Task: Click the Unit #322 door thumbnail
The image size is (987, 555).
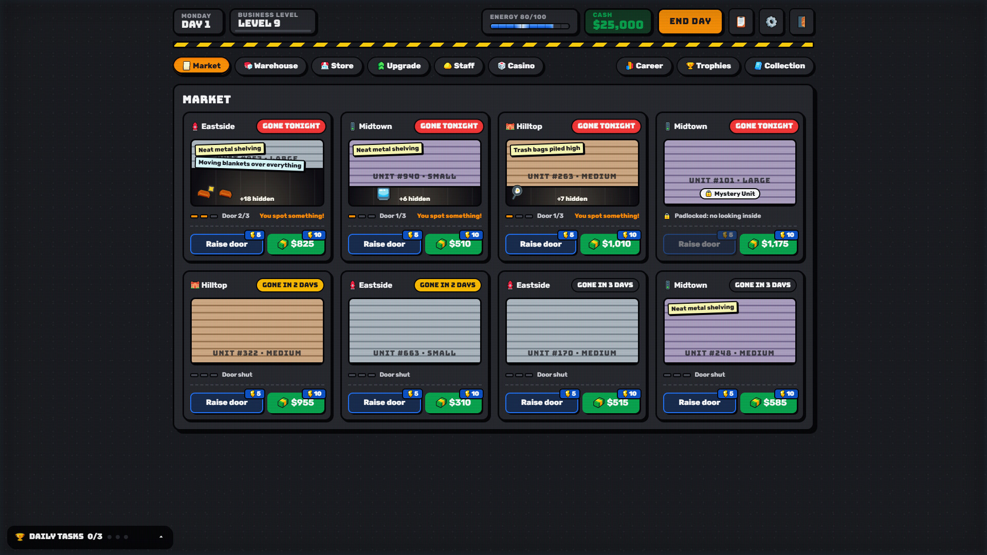Action: point(257,331)
